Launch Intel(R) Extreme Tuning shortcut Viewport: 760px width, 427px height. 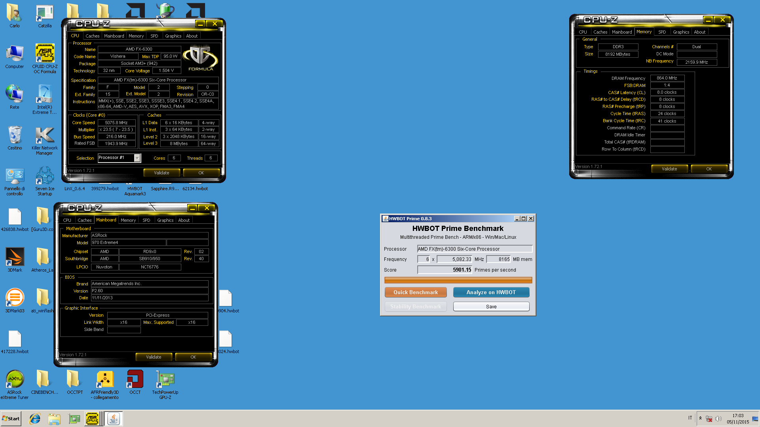coord(44,99)
